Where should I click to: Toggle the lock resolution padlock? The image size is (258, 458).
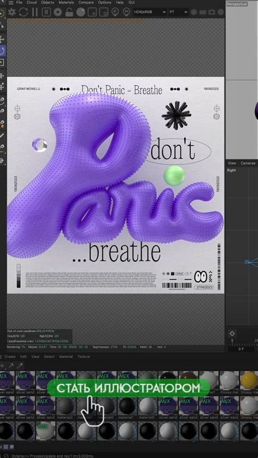69,13
